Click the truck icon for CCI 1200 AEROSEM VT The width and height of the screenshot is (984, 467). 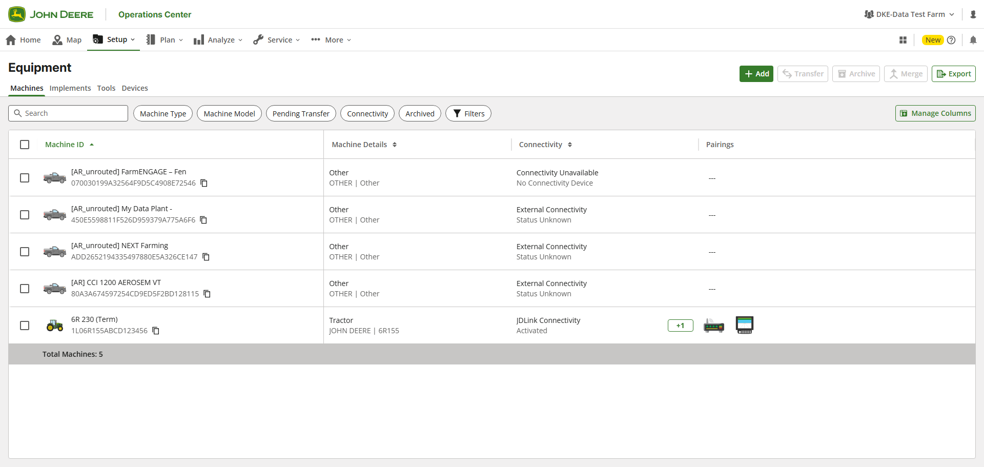click(x=55, y=289)
